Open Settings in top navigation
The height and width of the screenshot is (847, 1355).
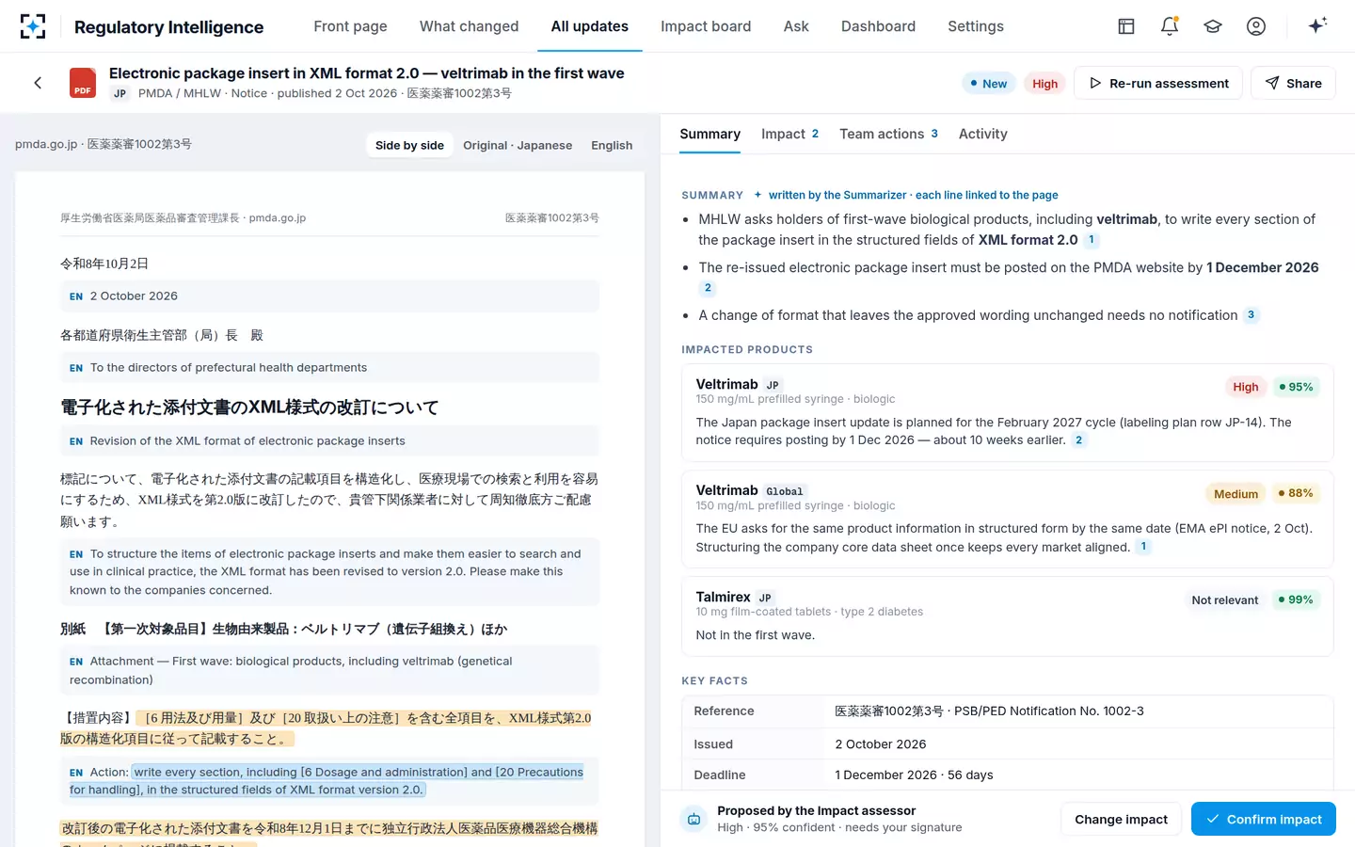(976, 26)
